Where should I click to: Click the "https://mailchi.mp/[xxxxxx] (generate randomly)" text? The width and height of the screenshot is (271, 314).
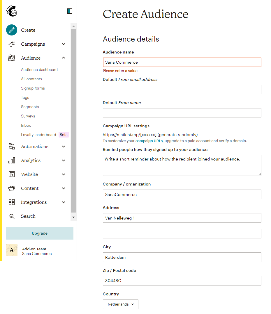point(150,135)
